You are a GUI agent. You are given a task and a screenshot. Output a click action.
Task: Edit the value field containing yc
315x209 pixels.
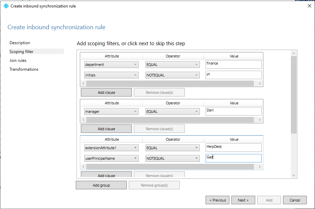233,75
